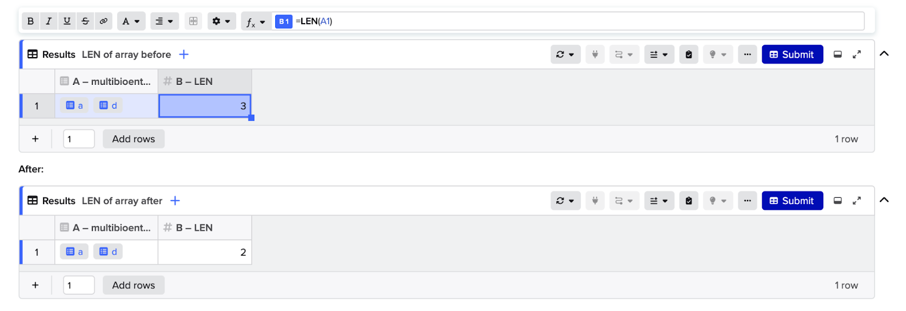Submit the 'LEN of array before' table
This screenshot has width=906, height=311.
pos(792,54)
